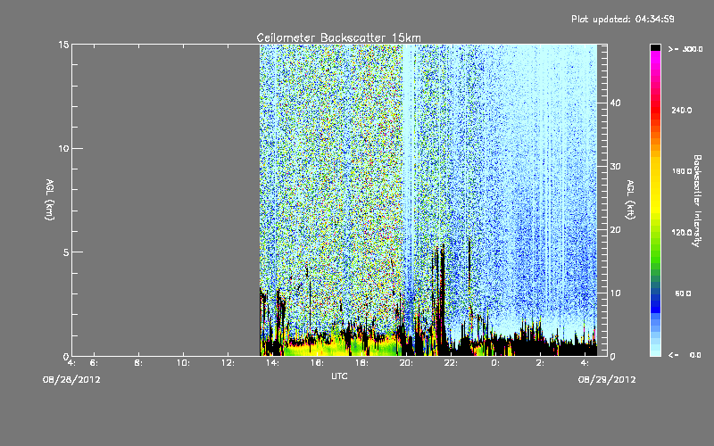Screen dimensions: 714x446
Task: Click the 30 kft tick label
Action: (615, 166)
